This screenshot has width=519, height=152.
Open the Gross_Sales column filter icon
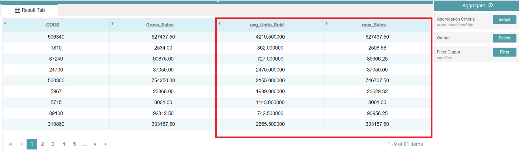pos(112,24)
